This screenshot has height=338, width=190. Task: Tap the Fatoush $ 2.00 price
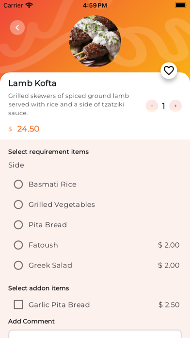pyautogui.click(x=169, y=245)
